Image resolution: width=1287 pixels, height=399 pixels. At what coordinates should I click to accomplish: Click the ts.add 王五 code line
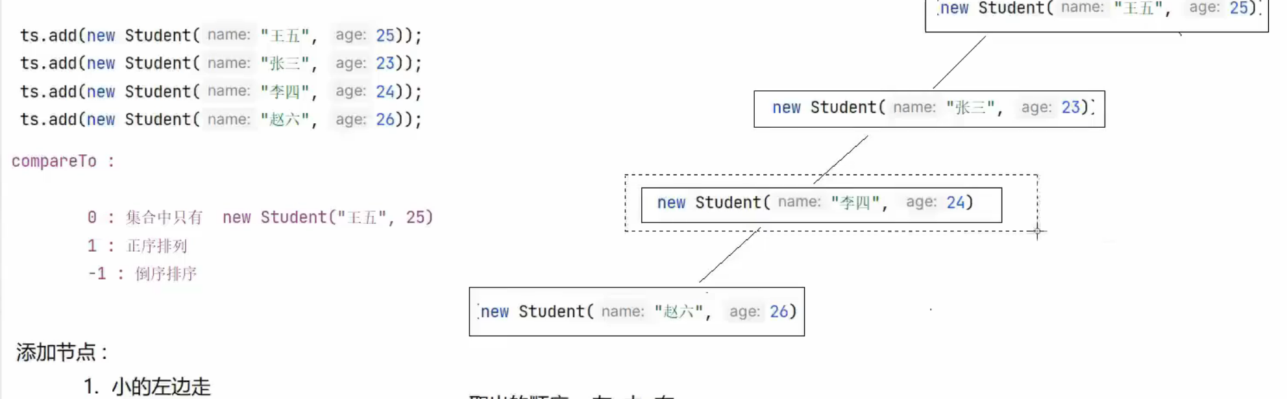pyautogui.click(x=221, y=35)
